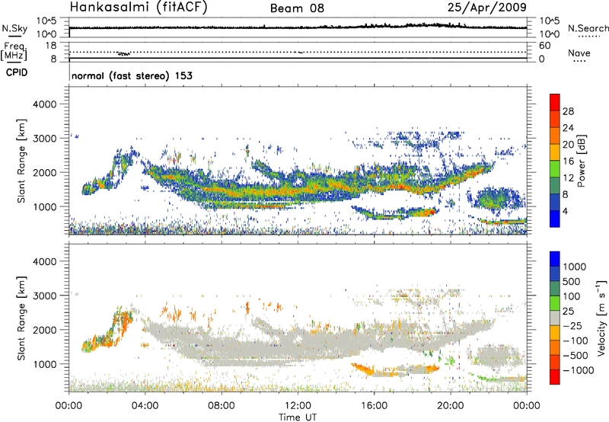Select the "N.Sky" legend label

coord(14,28)
